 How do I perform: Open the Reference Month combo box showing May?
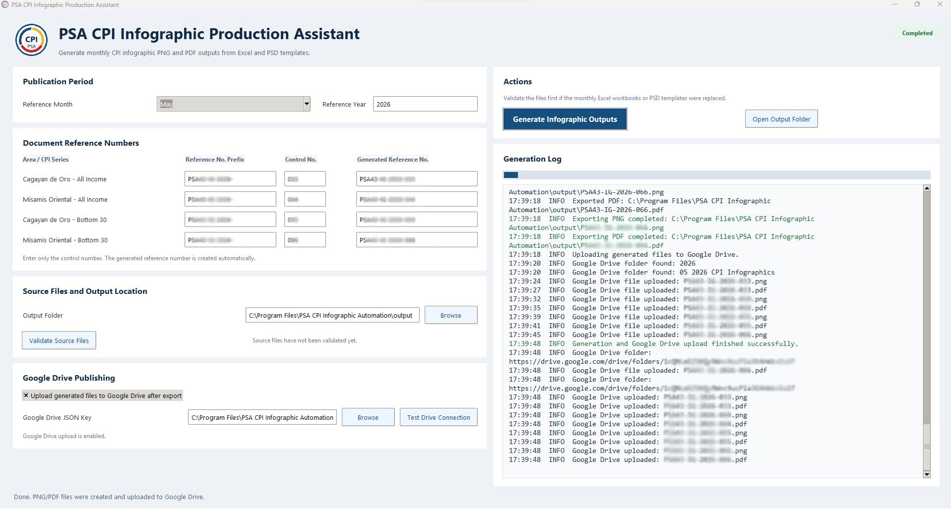pos(233,104)
